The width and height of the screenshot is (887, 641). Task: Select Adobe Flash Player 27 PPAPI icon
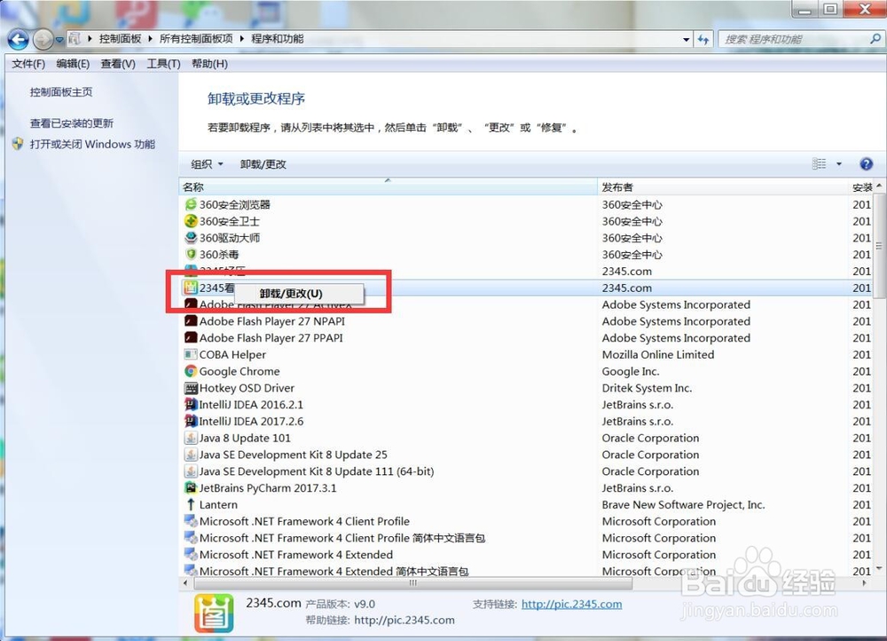[x=191, y=338]
